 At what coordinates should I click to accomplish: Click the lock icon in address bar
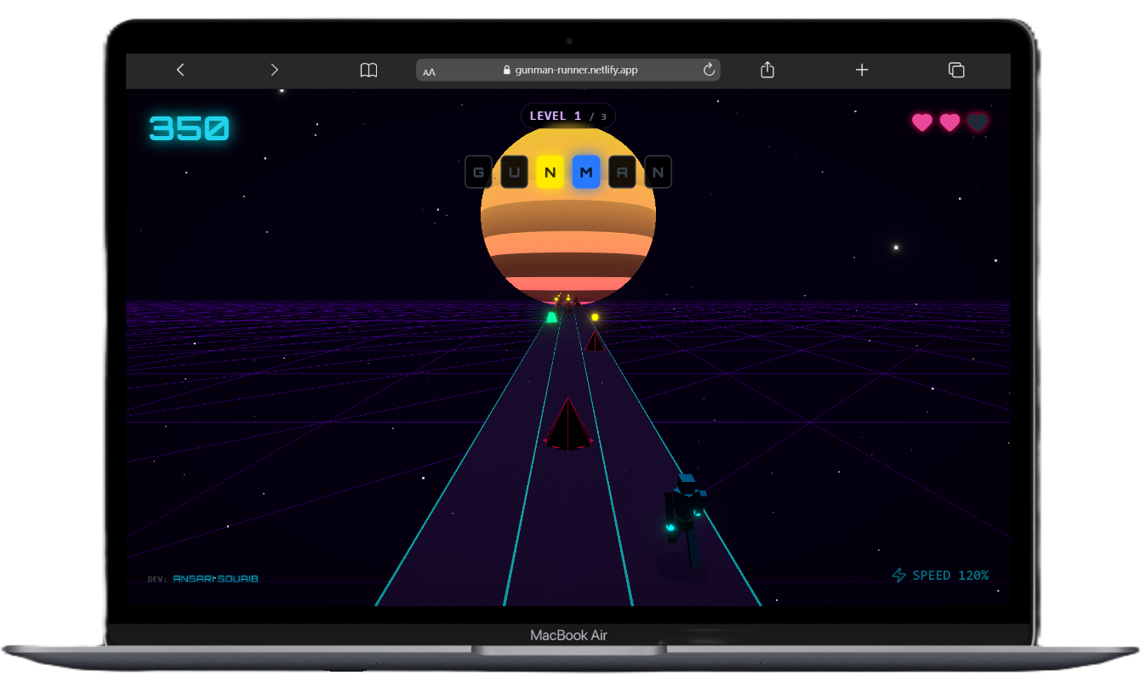pyautogui.click(x=507, y=71)
